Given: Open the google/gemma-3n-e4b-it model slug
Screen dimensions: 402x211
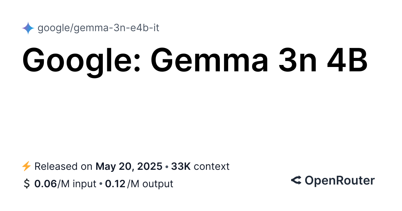Looking at the screenshot, I should coord(98,28).
